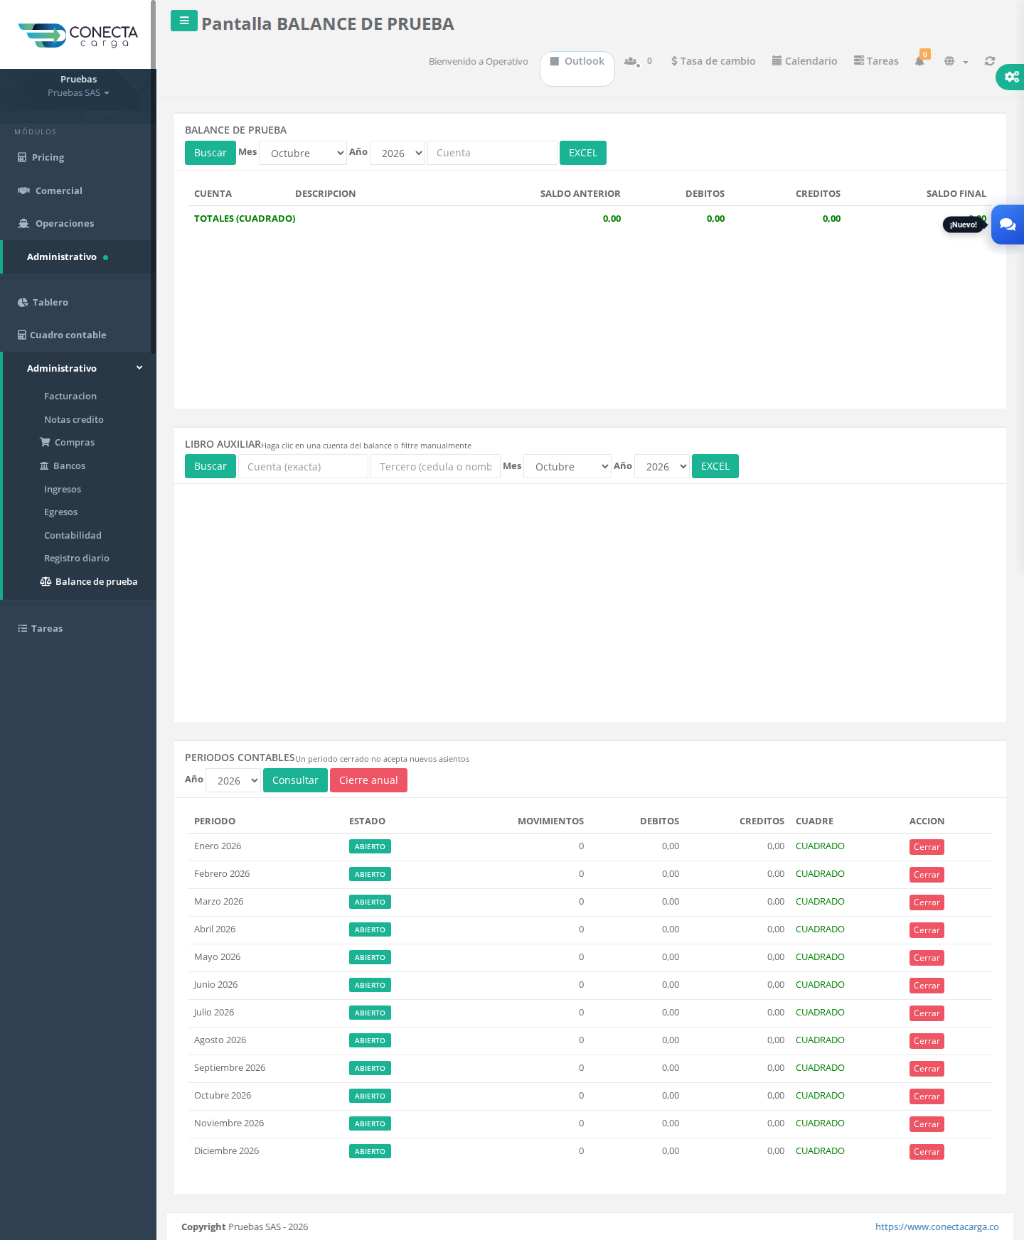Open Tareas in the top bar
This screenshot has width=1024, height=1240.
click(876, 61)
